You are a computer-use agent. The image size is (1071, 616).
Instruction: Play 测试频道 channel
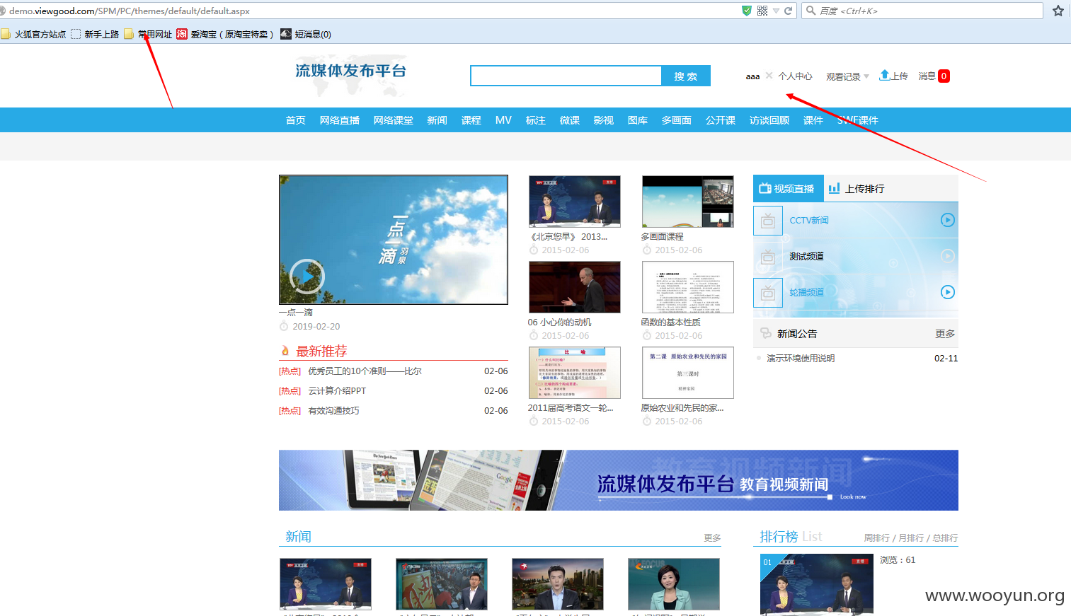[x=948, y=256]
